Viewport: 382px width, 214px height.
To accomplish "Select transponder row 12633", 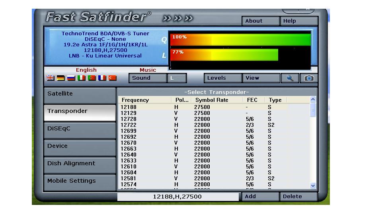I will (x=214, y=160).
